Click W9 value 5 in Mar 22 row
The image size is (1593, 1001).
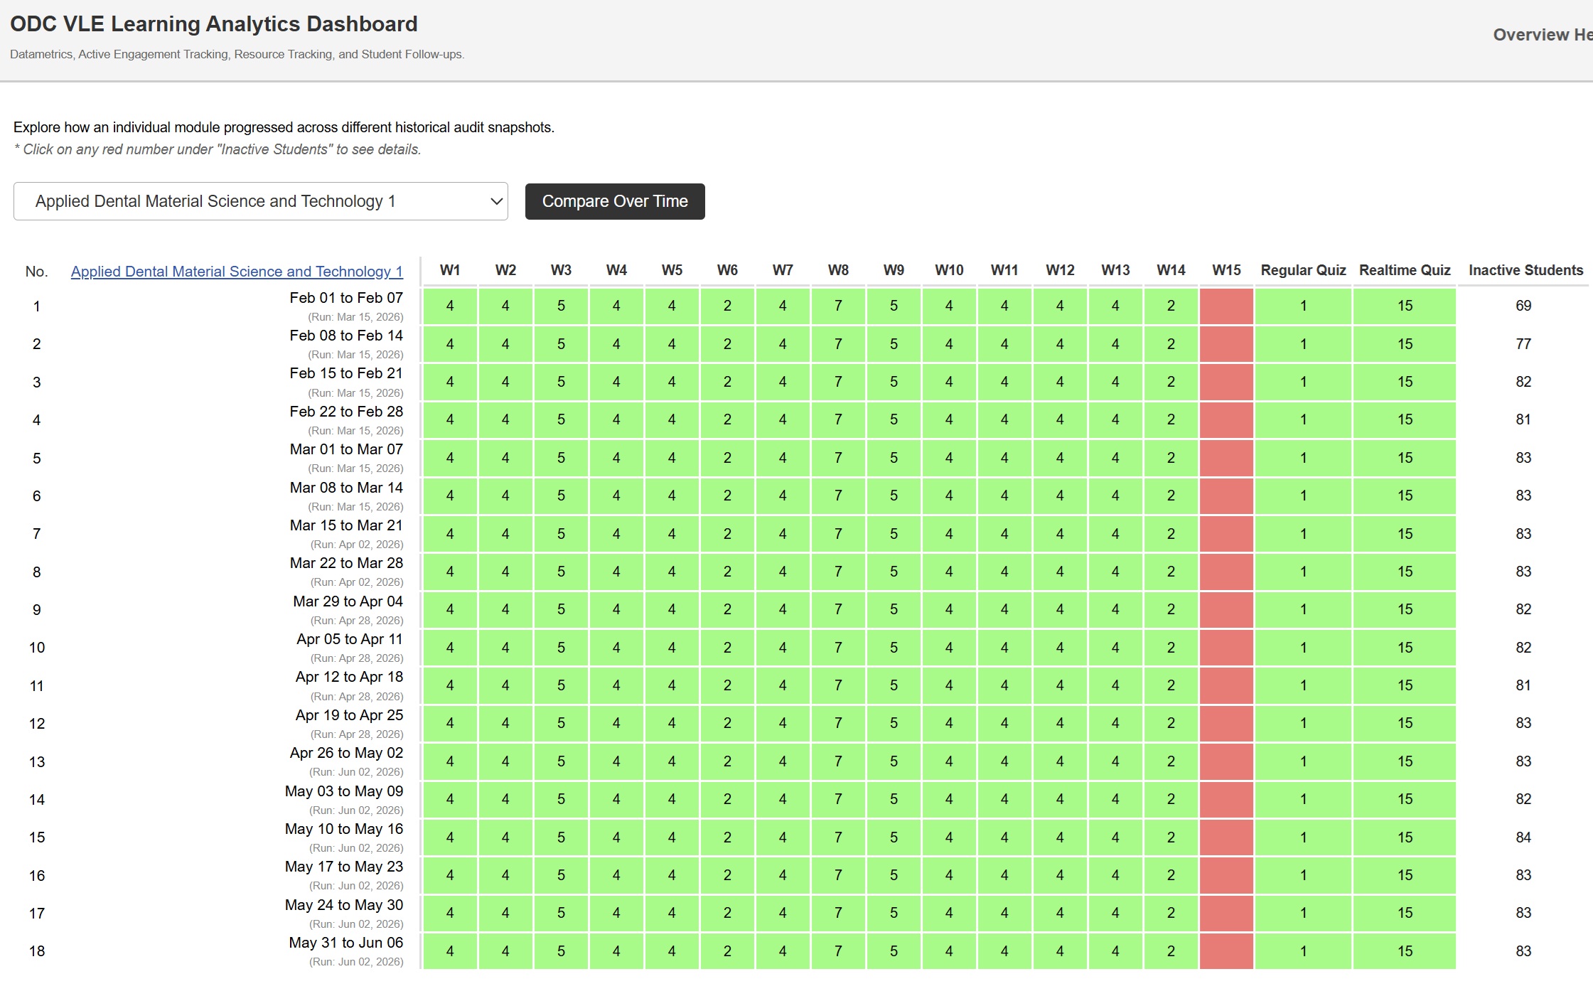(894, 572)
